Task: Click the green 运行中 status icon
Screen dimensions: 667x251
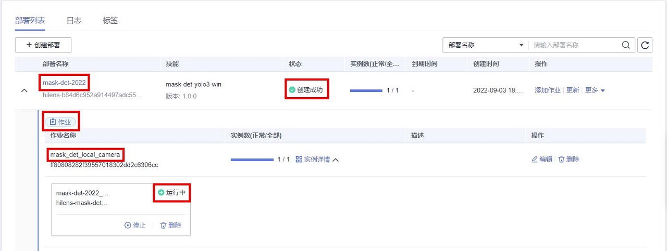Action: pyautogui.click(x=161, y=192)
